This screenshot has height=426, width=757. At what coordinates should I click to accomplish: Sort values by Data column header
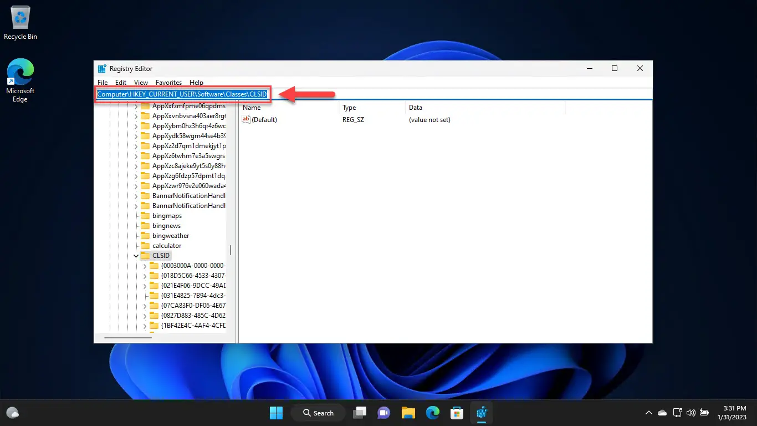(x=485, y=108)
